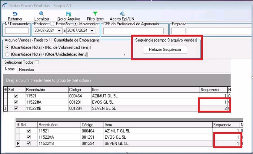Sort by Item header in lower grid
This screenshot has width=253, height=154.
[158, 125]
